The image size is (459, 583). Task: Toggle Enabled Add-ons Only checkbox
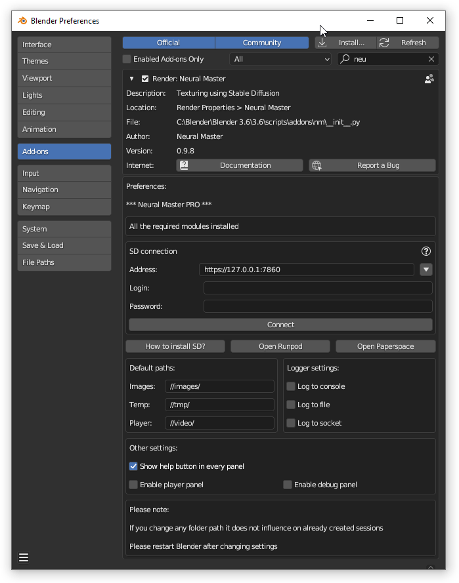click(127, 59)
